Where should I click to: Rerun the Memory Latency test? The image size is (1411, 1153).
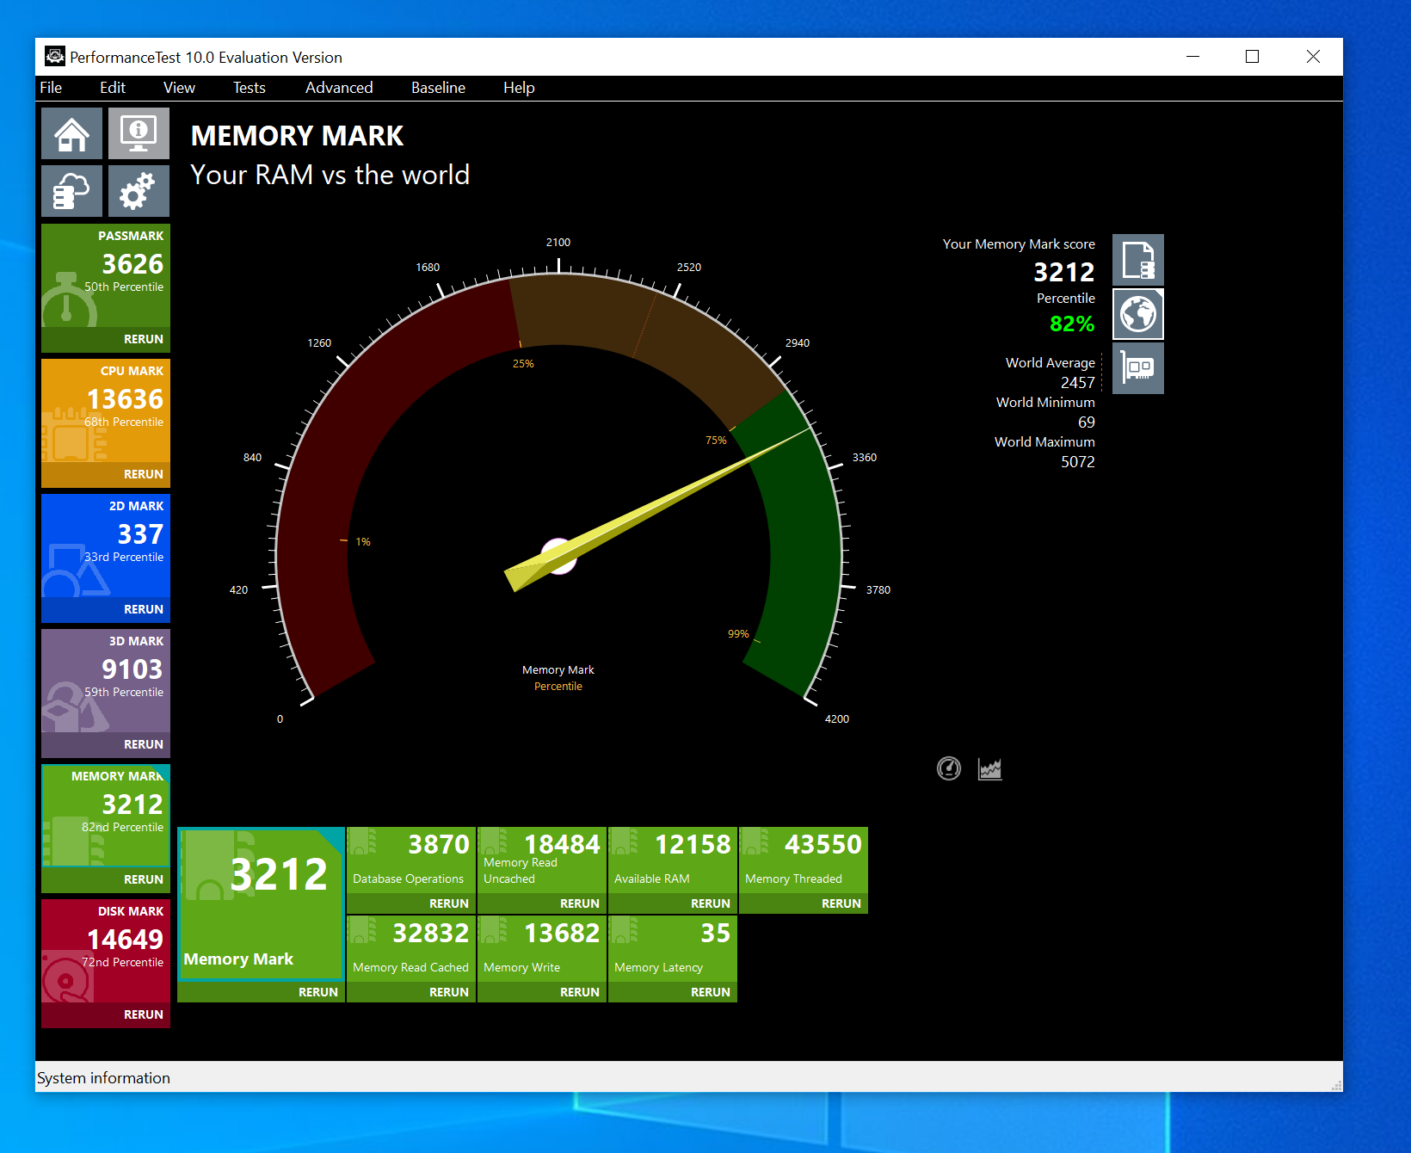(x=711, y=992)
